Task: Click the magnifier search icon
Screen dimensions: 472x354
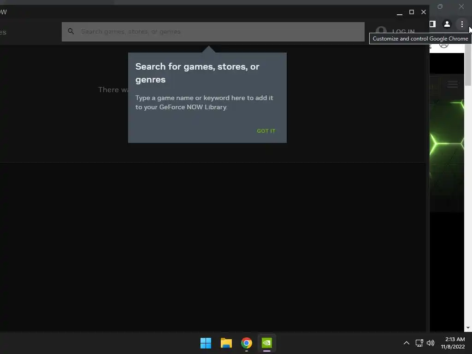Action: pos(71,31)
